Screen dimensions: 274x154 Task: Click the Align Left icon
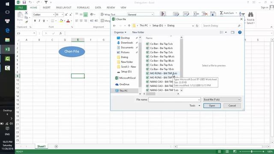[x=77, y=21]
